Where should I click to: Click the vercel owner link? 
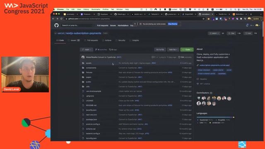pos(61,33)
